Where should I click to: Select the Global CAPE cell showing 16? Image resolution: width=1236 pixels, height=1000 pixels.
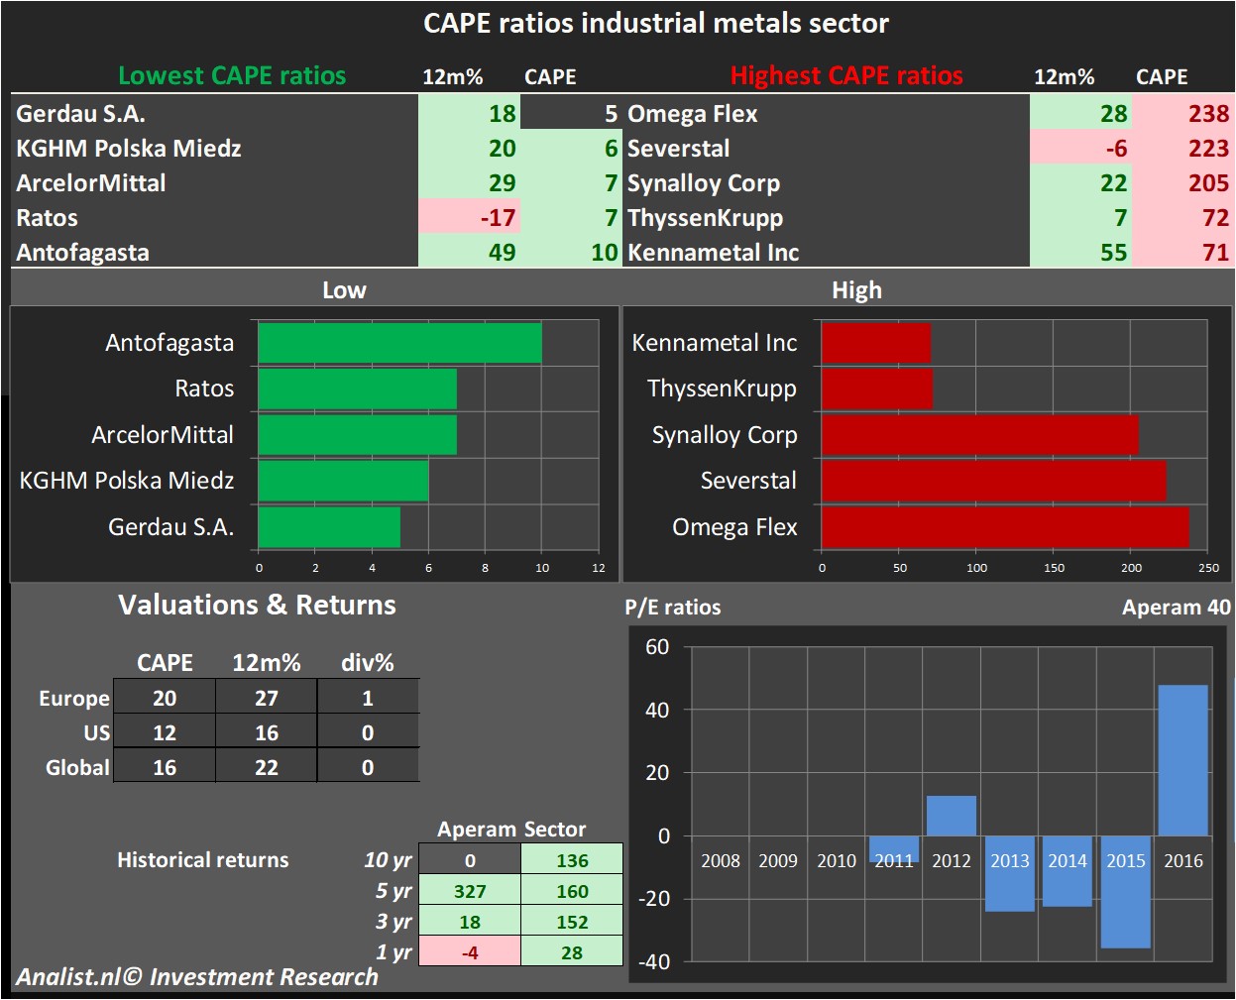pyautogui.click(x=165, y=767)
